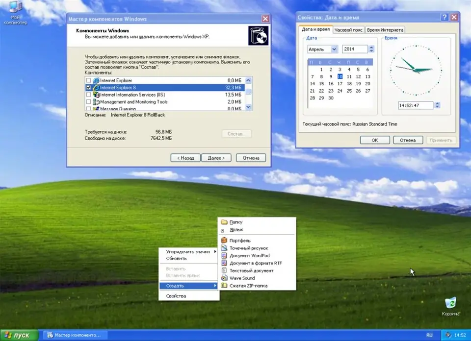Click the taskbar clock showing 14:52

point(460,335)
